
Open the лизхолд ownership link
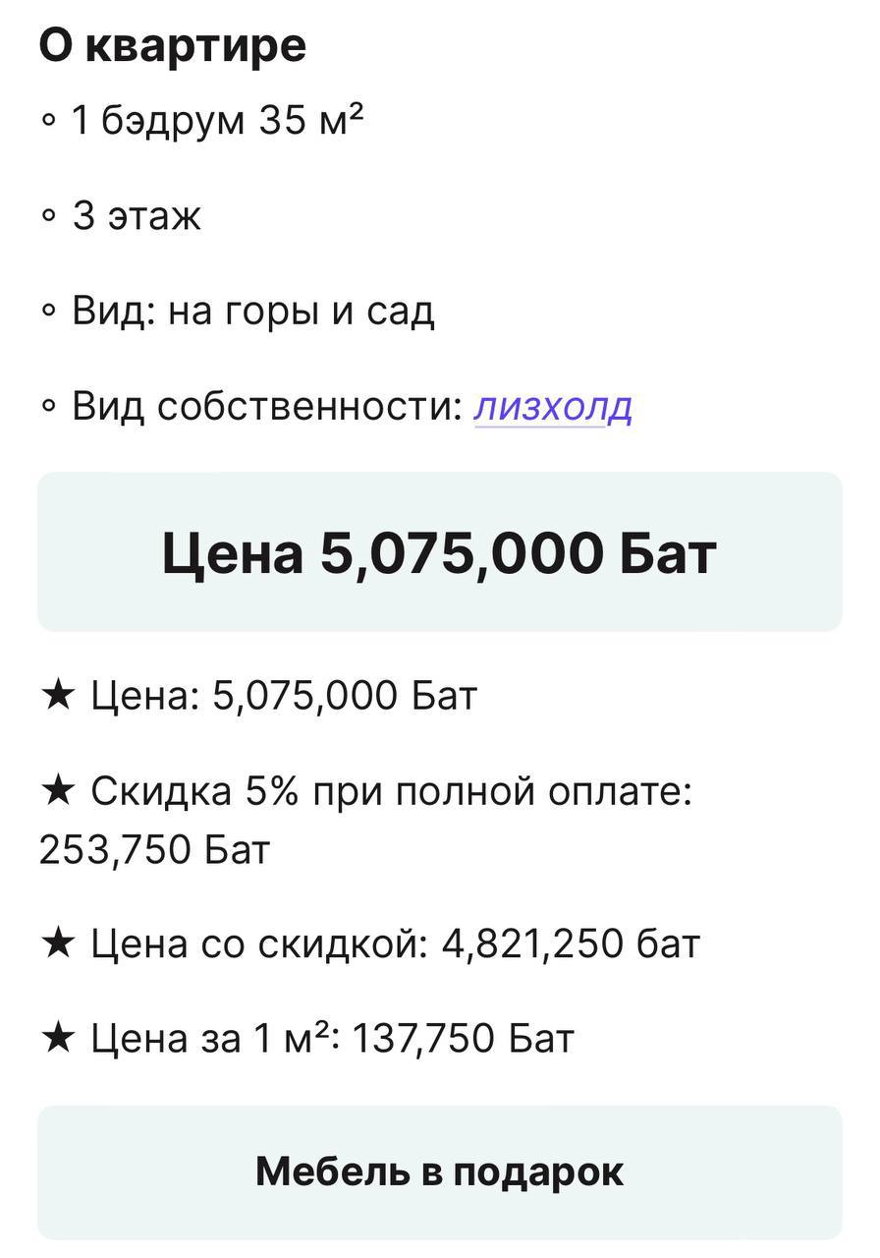point(553,407)
